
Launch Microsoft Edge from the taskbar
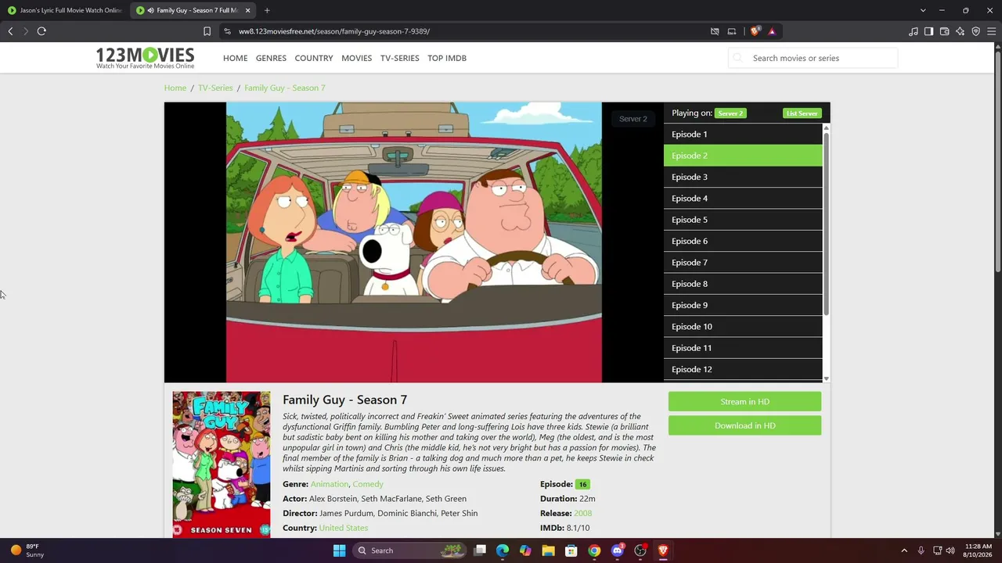pyautogui.click(x=503, y=550)
